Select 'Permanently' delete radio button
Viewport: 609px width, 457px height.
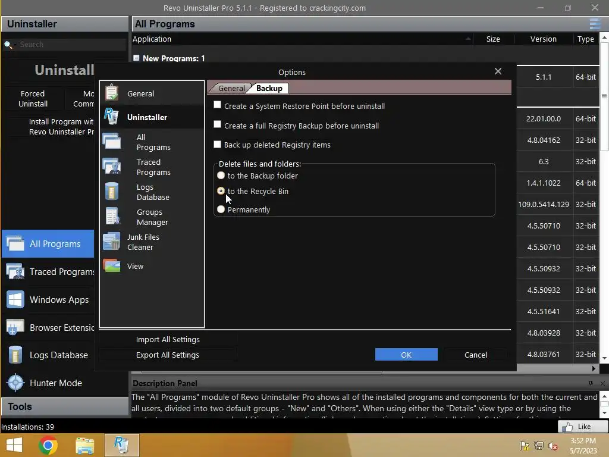coord(221,209)
